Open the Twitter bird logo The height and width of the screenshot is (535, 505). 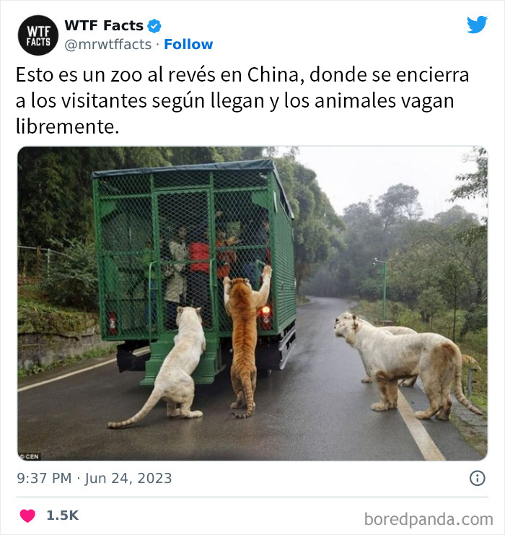pyautogui.click(x=477, y=25)
